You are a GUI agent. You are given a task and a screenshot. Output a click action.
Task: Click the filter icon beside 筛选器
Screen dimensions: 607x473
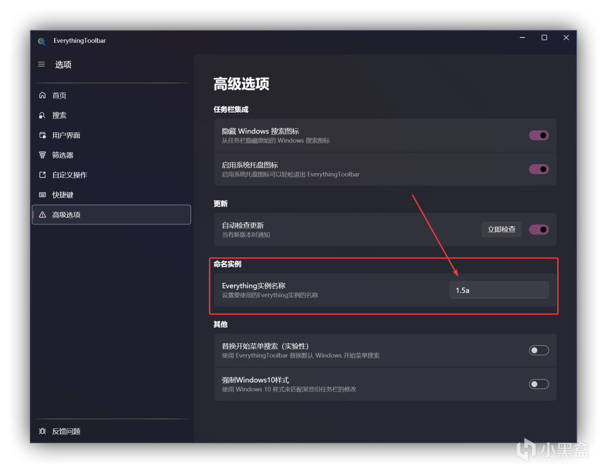point(42,155)
